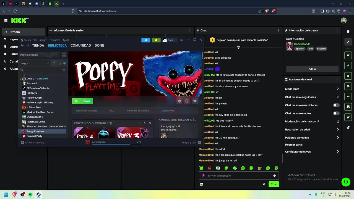Open Acciones de canal options menu

pos(337,79)
